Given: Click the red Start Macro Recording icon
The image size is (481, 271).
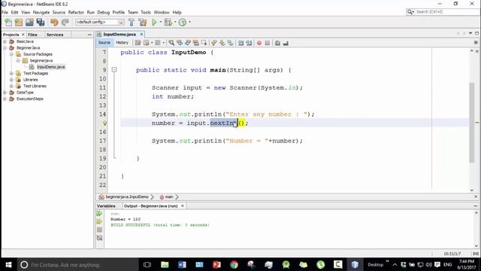Looking at the screenshot, I should (x=259, y=43).
